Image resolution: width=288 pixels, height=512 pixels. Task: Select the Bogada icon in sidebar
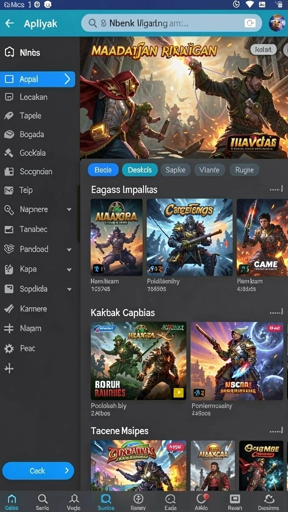[9, 134]
